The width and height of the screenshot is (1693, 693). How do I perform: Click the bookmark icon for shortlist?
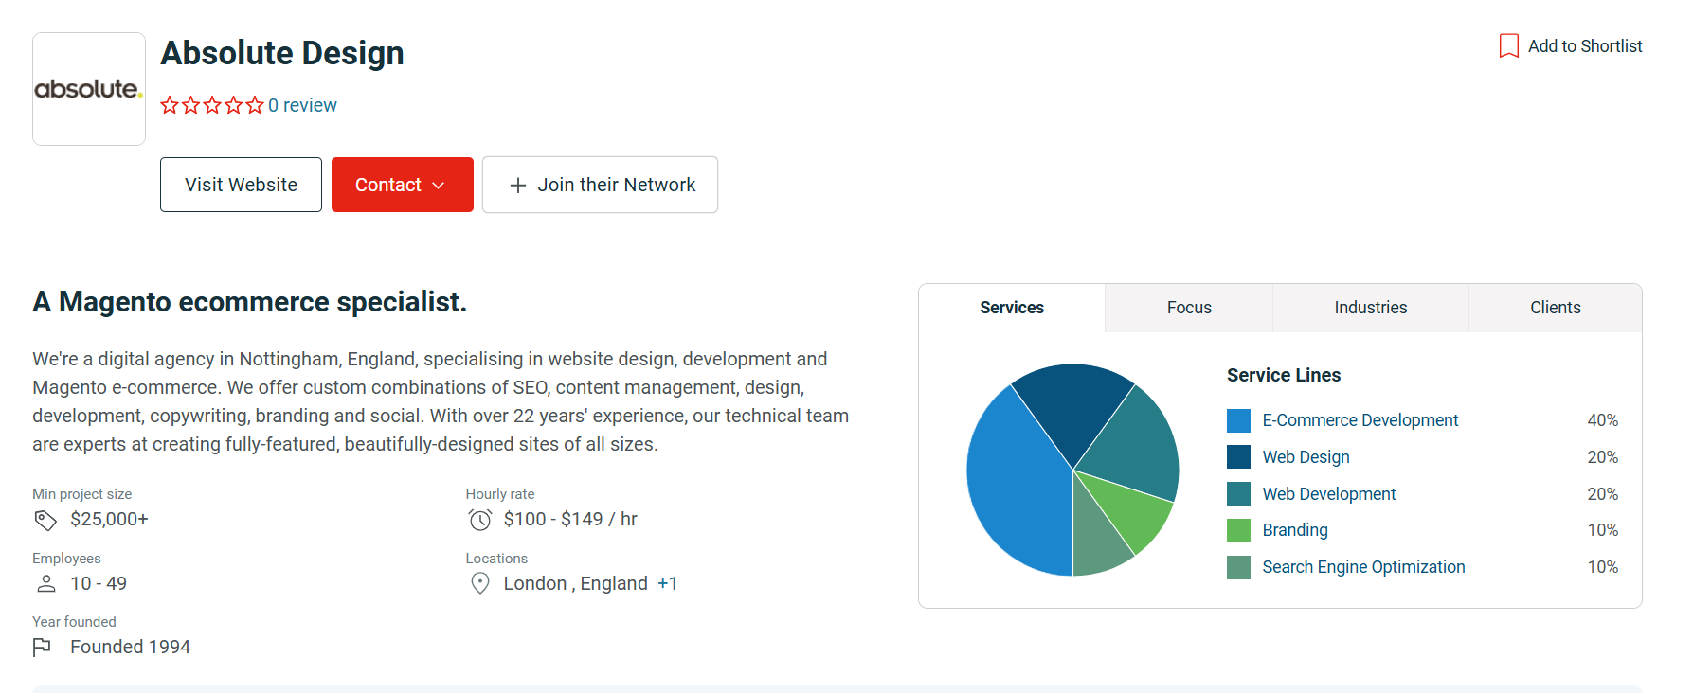tap(1509, 46)
